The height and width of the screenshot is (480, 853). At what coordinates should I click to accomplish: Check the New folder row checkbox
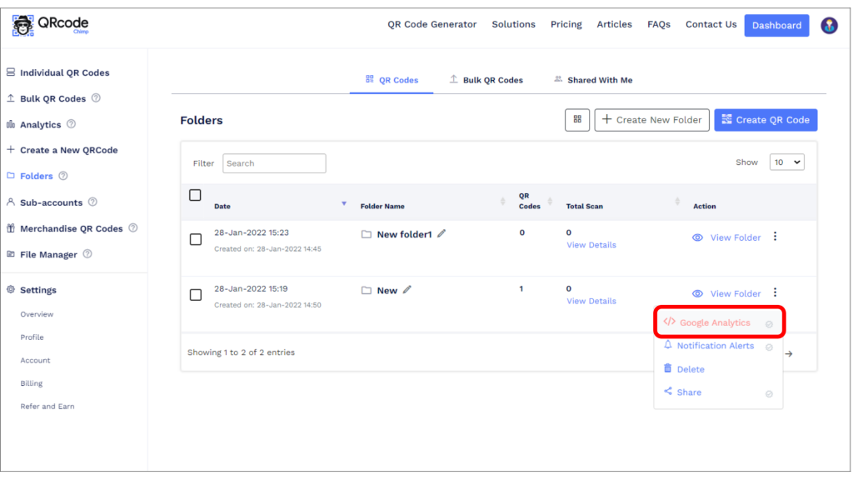tap(196, 295)
